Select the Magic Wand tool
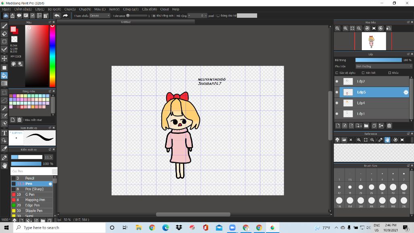The width and height of the screenshot is (414, 233). 4,108
